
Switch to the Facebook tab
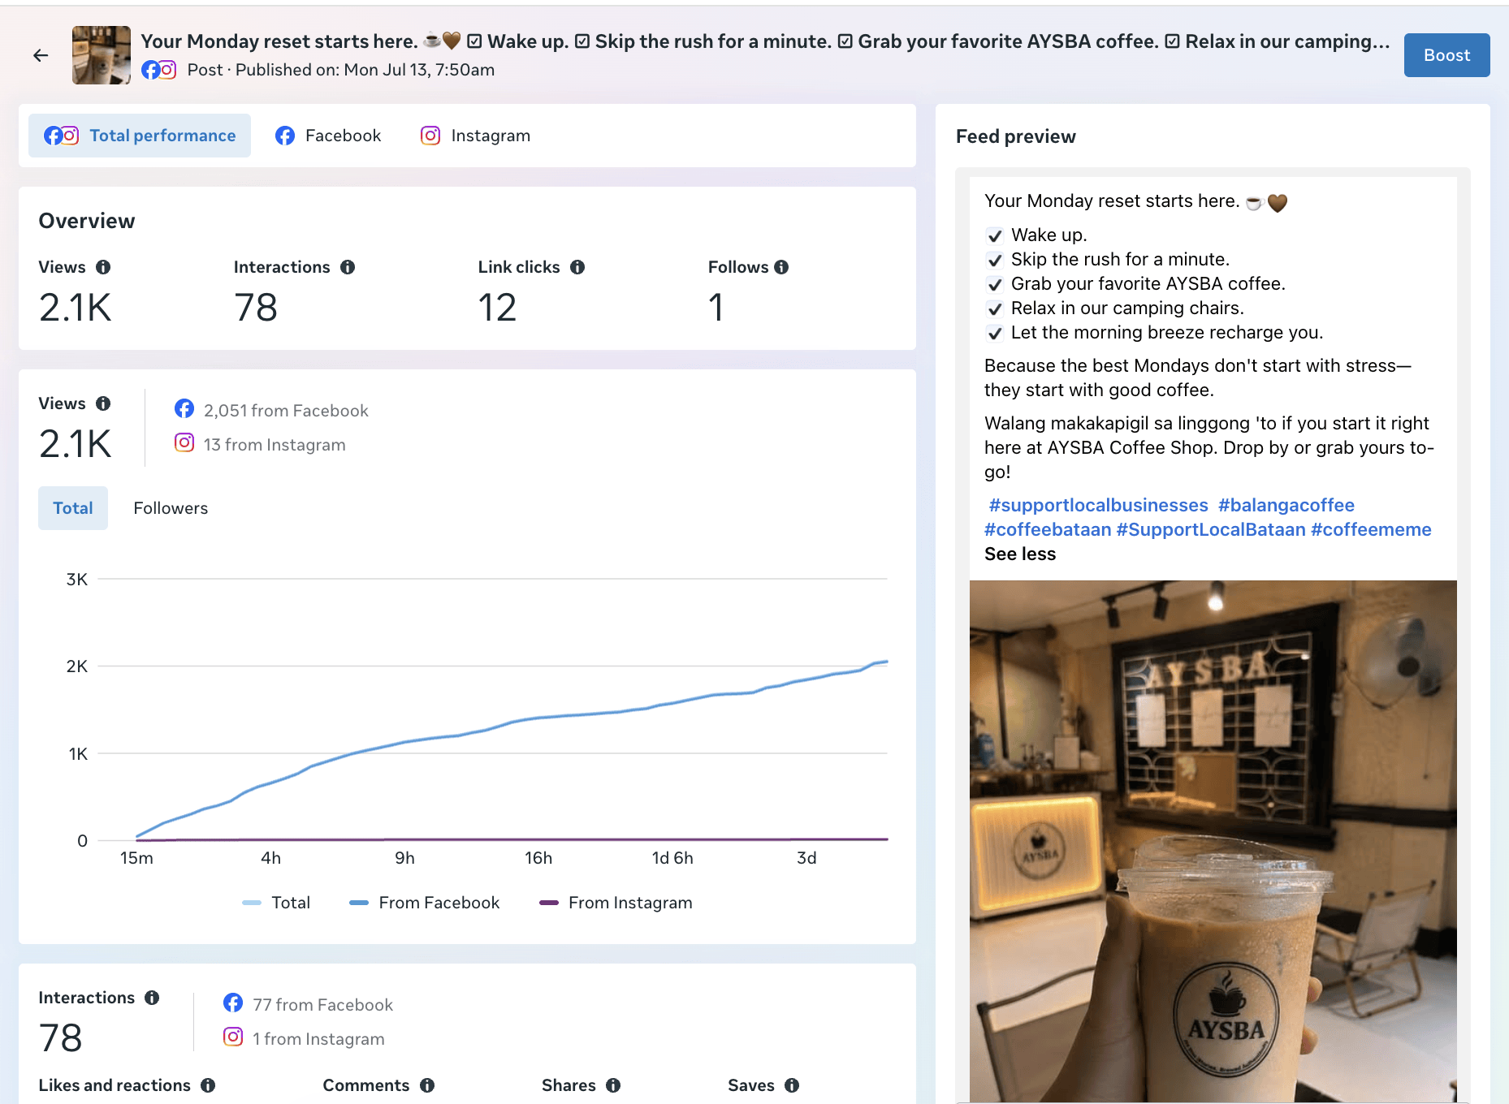click(x=327, y=136)
